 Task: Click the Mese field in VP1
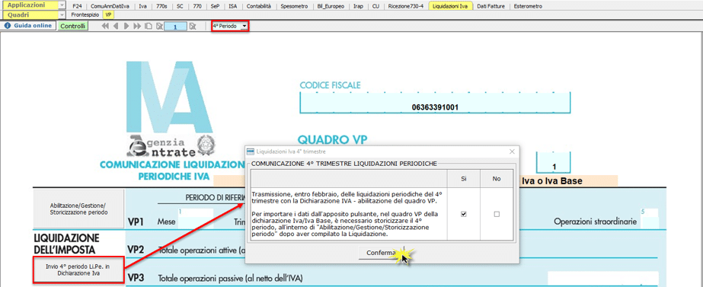(196, 218)
